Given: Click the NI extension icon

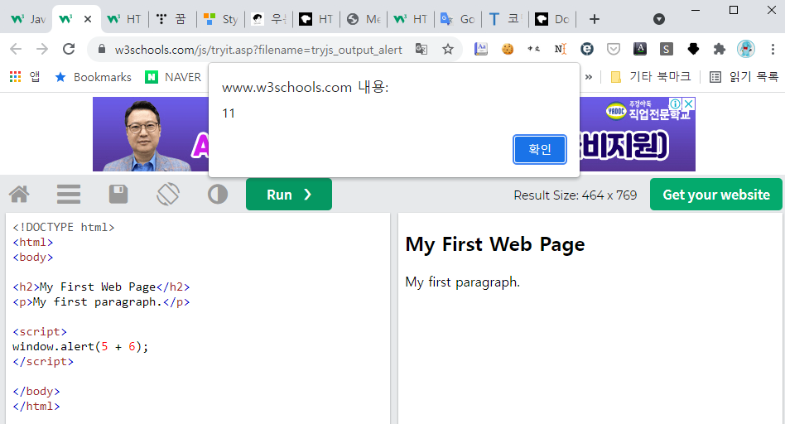Looking at the screenshot, I should tap(561, 49).
